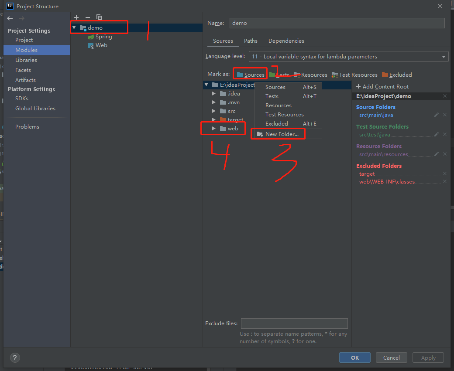Click the back navigation arrow at top left
Viewport: 454px width, 371px height.
coord(10,18)
